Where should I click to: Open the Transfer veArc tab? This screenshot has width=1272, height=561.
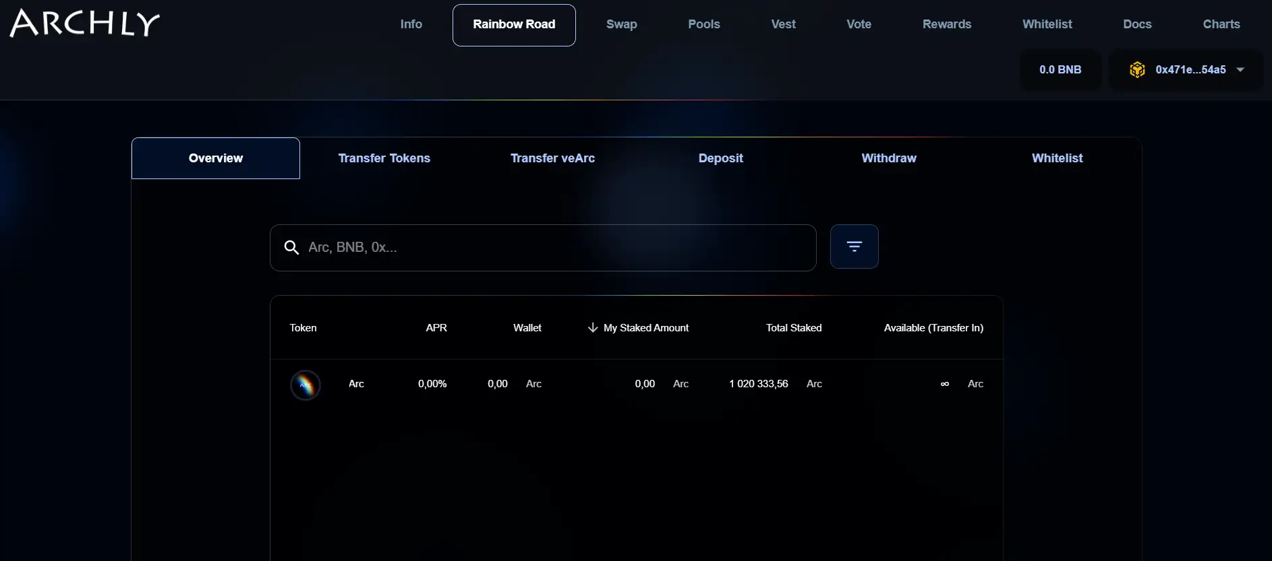[x=552, y=158]
